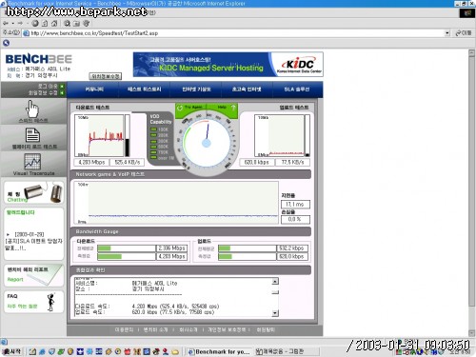The width and height of the screenshot is (476, 357).
Task: Click the download measured speed green bar
Action: click(109, 256)
